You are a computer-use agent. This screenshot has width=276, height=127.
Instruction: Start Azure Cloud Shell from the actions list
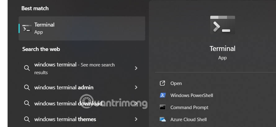pos(188,120)
